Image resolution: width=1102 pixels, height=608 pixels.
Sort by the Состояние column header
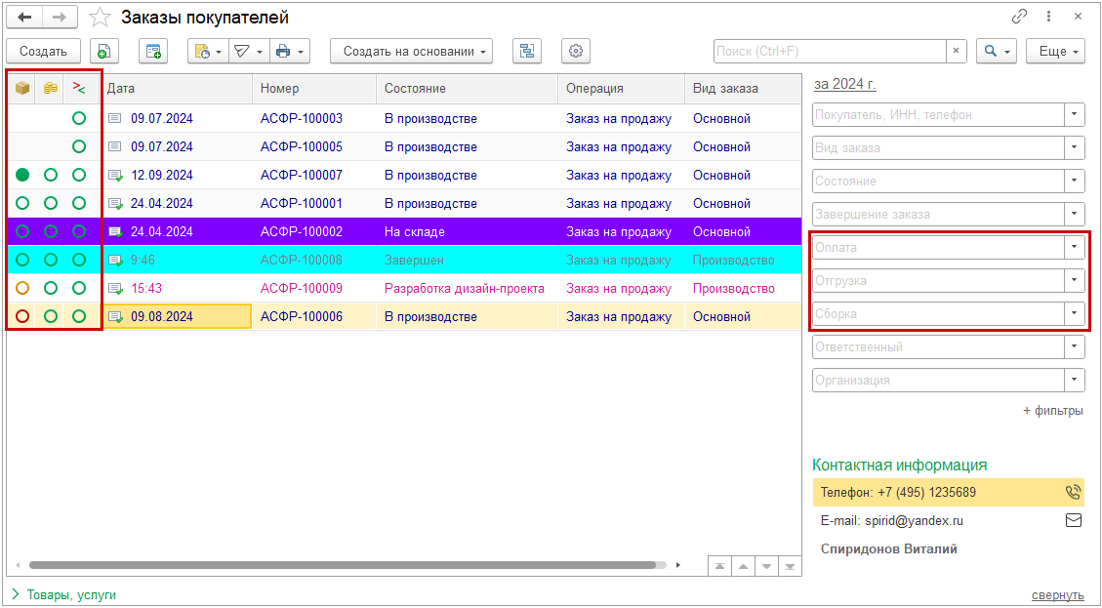click(467, 88)
